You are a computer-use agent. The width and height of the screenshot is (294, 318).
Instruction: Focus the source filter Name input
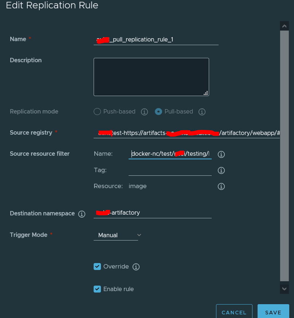170,154
